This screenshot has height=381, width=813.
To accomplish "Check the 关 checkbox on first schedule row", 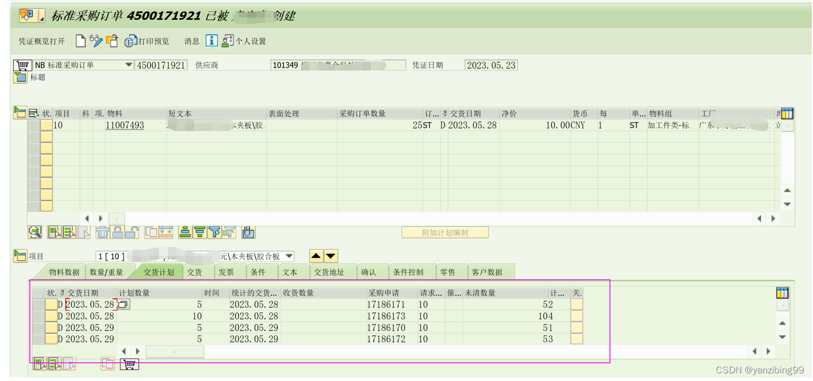I will coord(576,304).
